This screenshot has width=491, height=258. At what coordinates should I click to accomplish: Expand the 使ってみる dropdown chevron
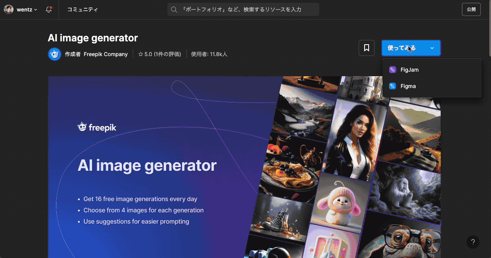432,48
